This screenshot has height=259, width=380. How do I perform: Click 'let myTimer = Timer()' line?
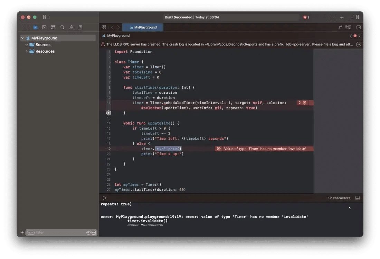coord(137,185)
